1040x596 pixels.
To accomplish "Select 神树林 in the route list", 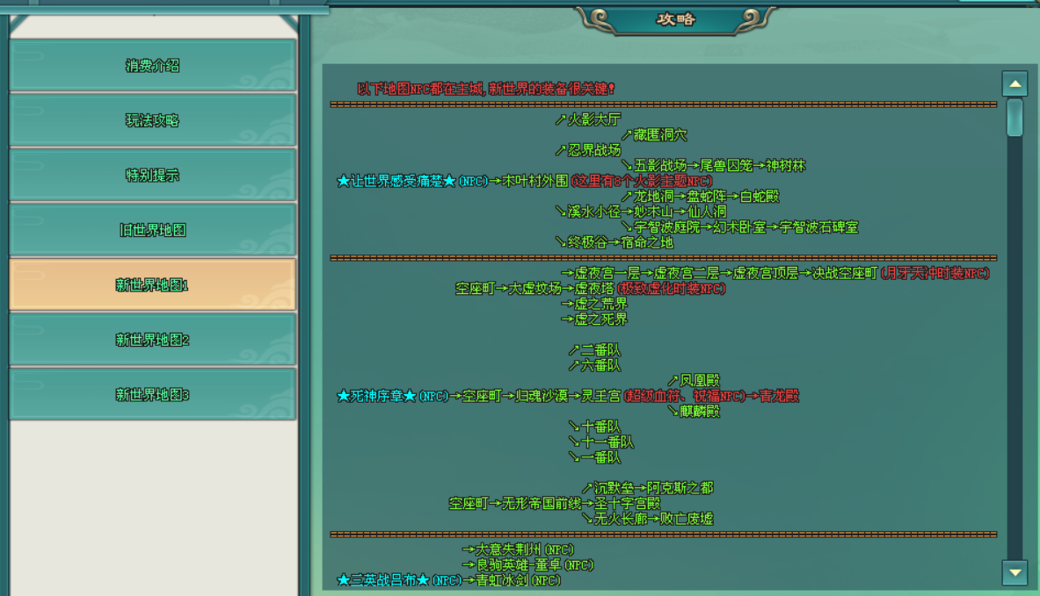I will [785, 166].
